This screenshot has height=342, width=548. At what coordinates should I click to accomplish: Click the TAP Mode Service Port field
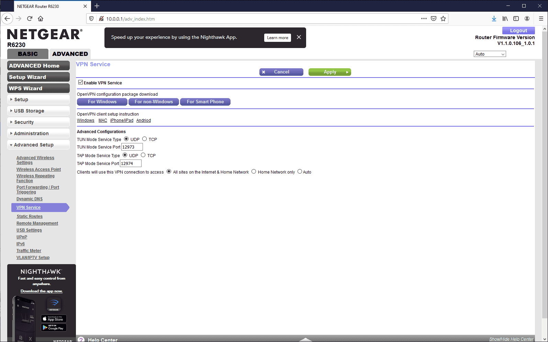click(x=131, y=164)
